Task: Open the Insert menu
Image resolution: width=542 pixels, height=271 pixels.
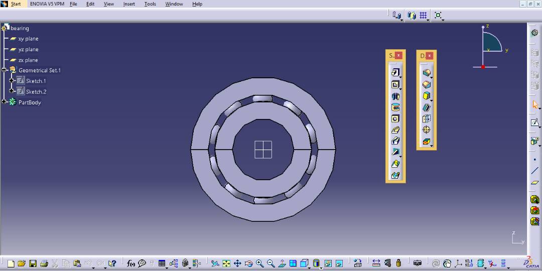Action: click(129, 4)
